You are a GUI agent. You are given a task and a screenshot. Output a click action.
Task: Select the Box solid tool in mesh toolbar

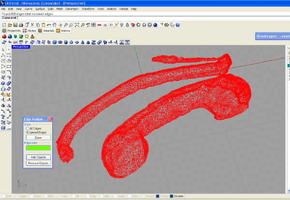(x=55, y=43)
